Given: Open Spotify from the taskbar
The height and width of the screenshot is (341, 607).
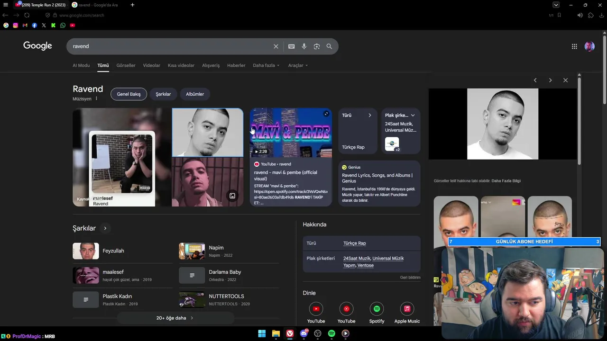Looking at the screenshot, I should point(331,333).
